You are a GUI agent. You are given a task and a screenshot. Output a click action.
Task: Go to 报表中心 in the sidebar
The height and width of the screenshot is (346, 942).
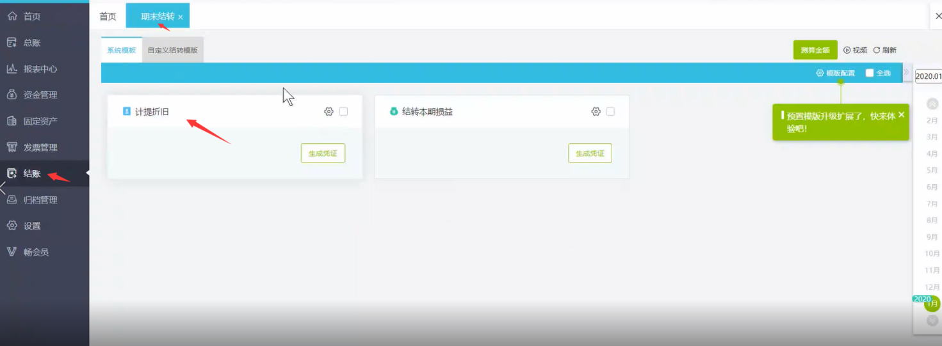pos(44,69)
